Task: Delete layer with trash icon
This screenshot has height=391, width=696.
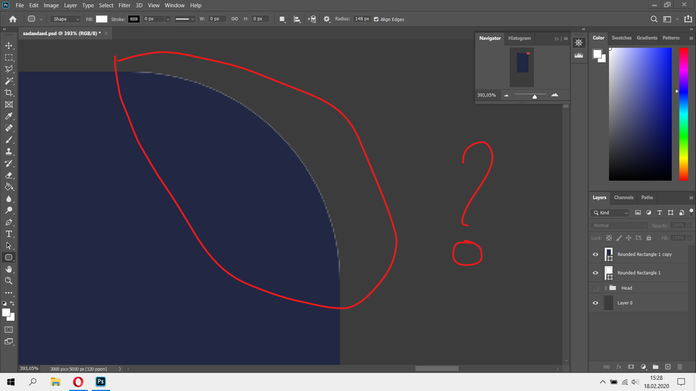Action: coord(680,367)
